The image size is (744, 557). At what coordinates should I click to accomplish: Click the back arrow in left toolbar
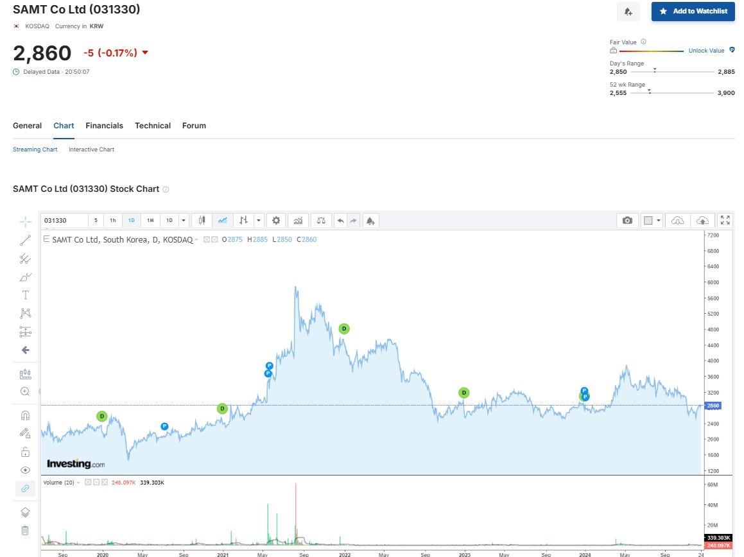pyautogui.click(x=25, y=350)
